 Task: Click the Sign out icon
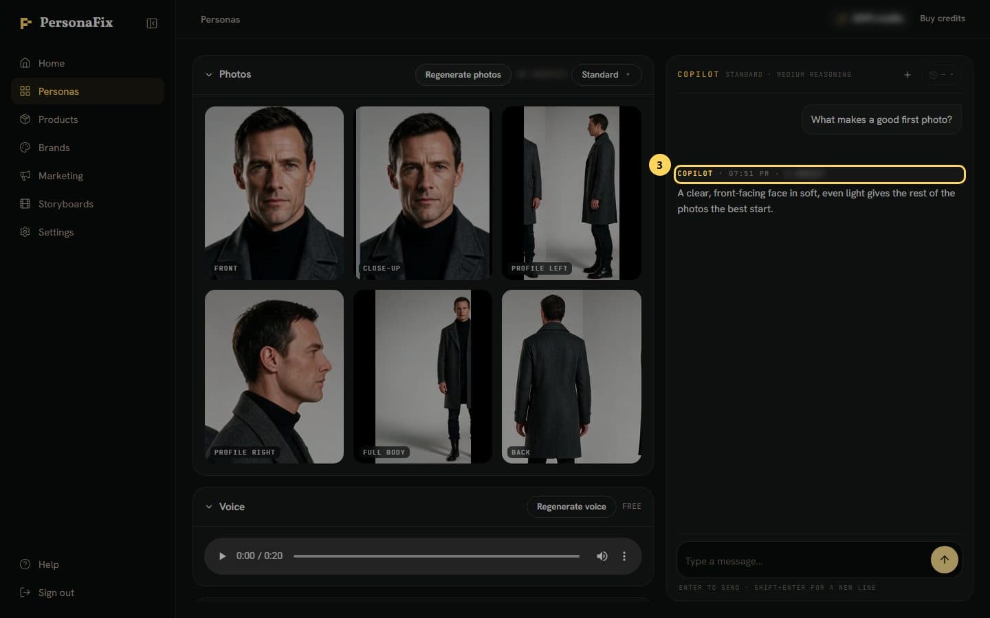click(x=25, y=593)
